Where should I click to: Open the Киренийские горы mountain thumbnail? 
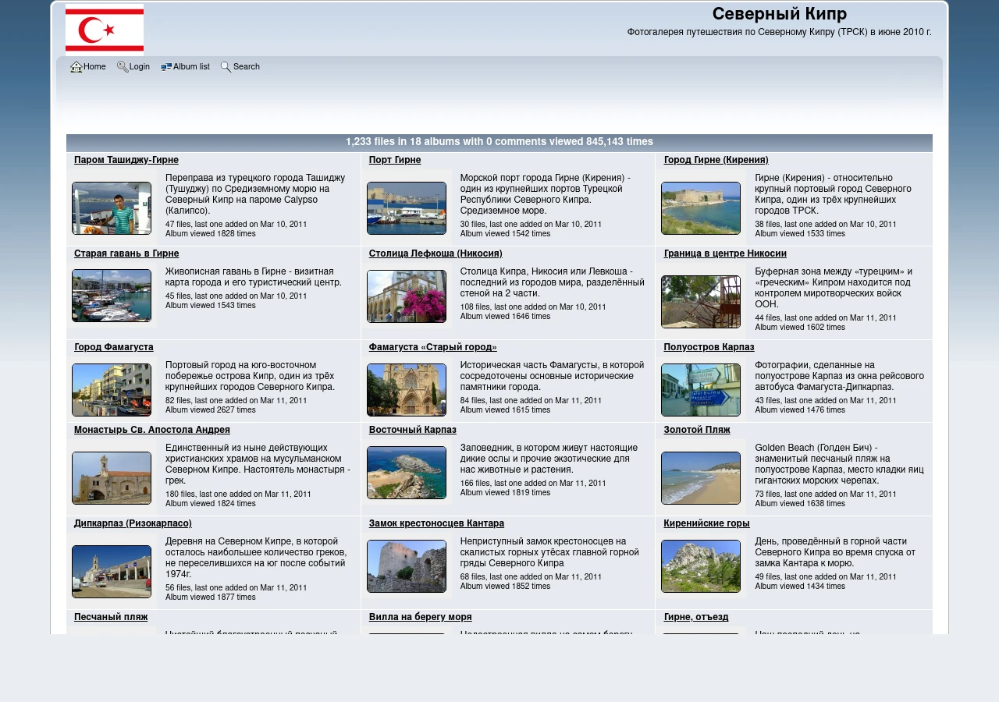click(x=701, y=566)
